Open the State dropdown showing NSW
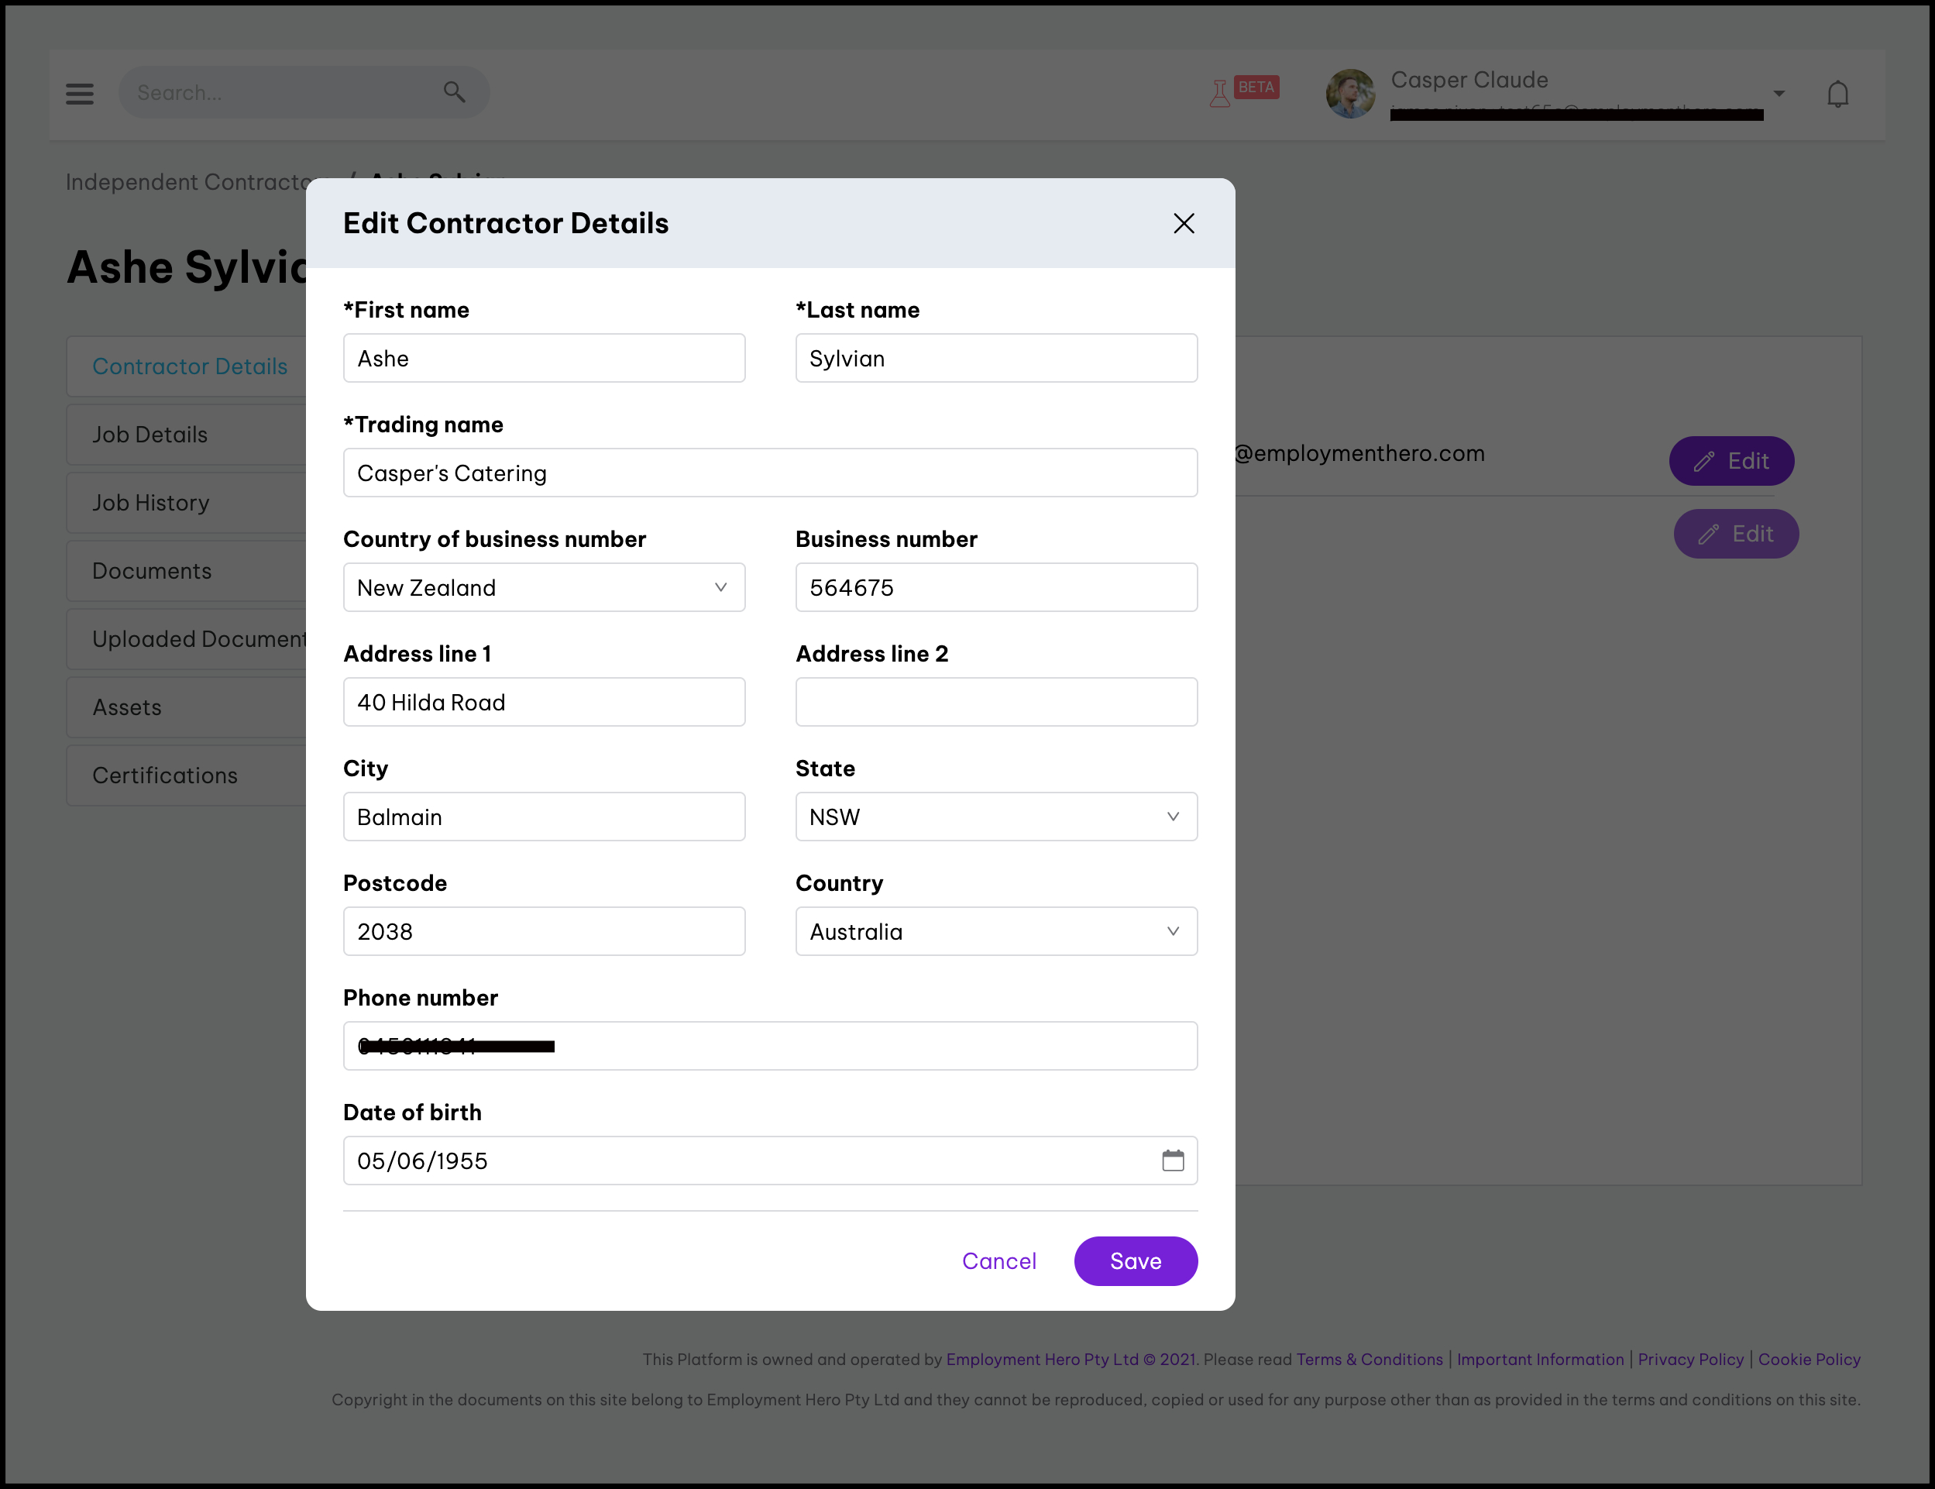Viewport: 1935px width, 1489px height. click(x=996, y=817)
